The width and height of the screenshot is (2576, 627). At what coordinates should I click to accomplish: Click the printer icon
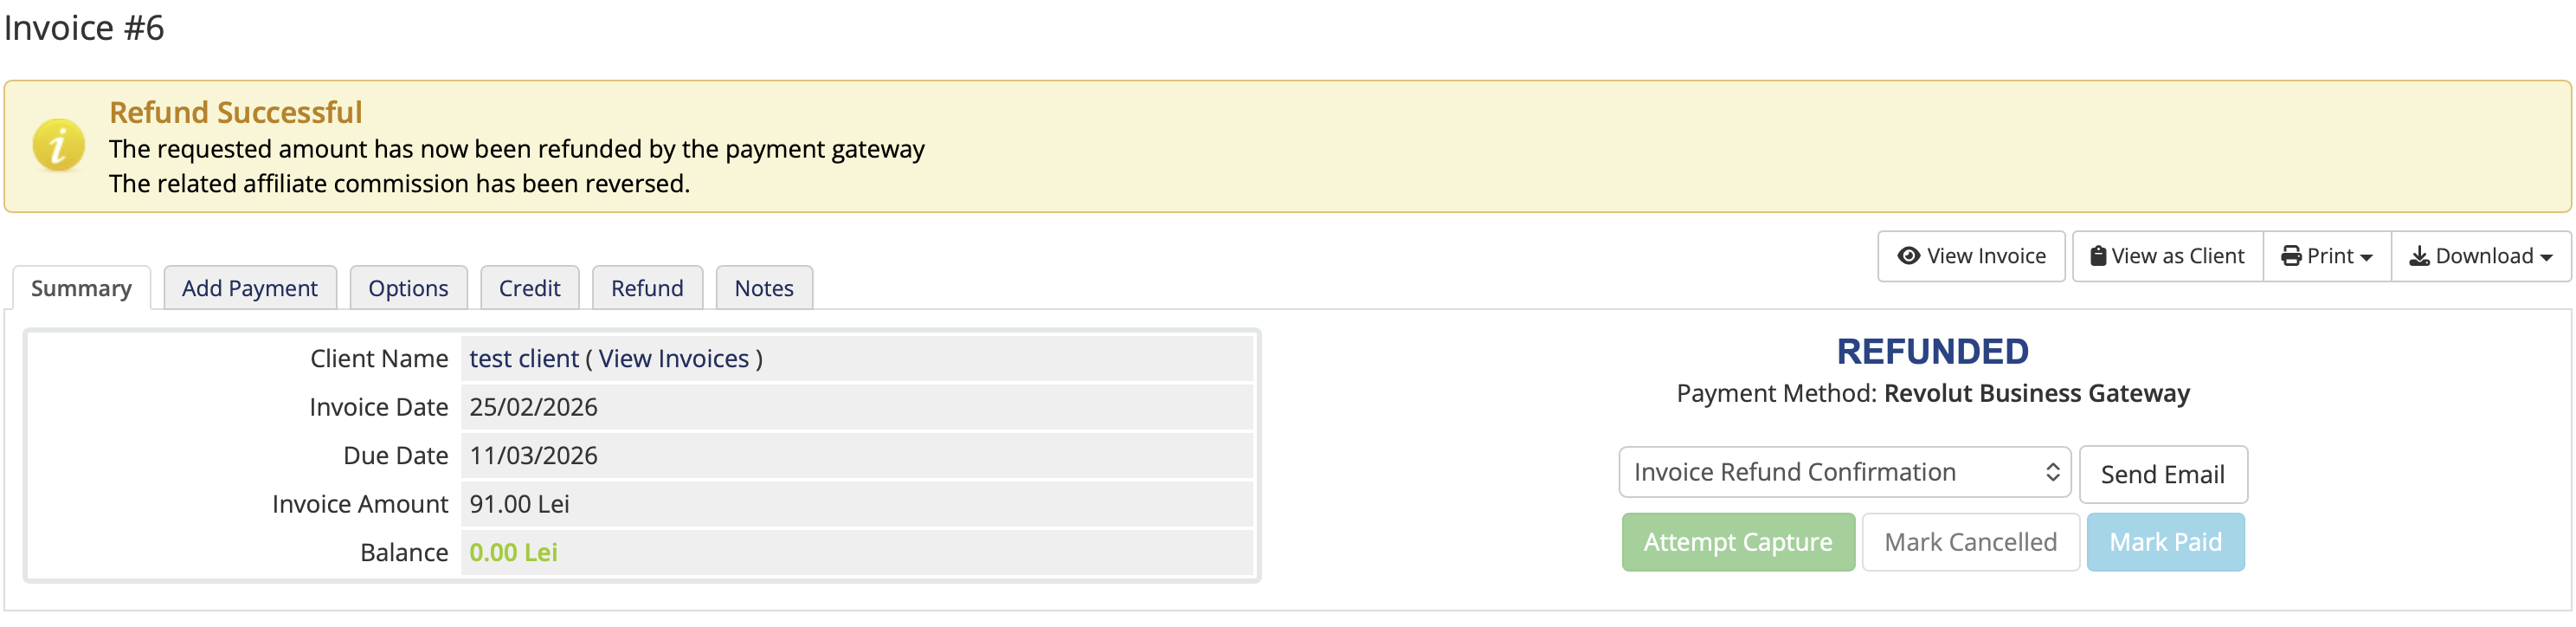(2290, 256)
